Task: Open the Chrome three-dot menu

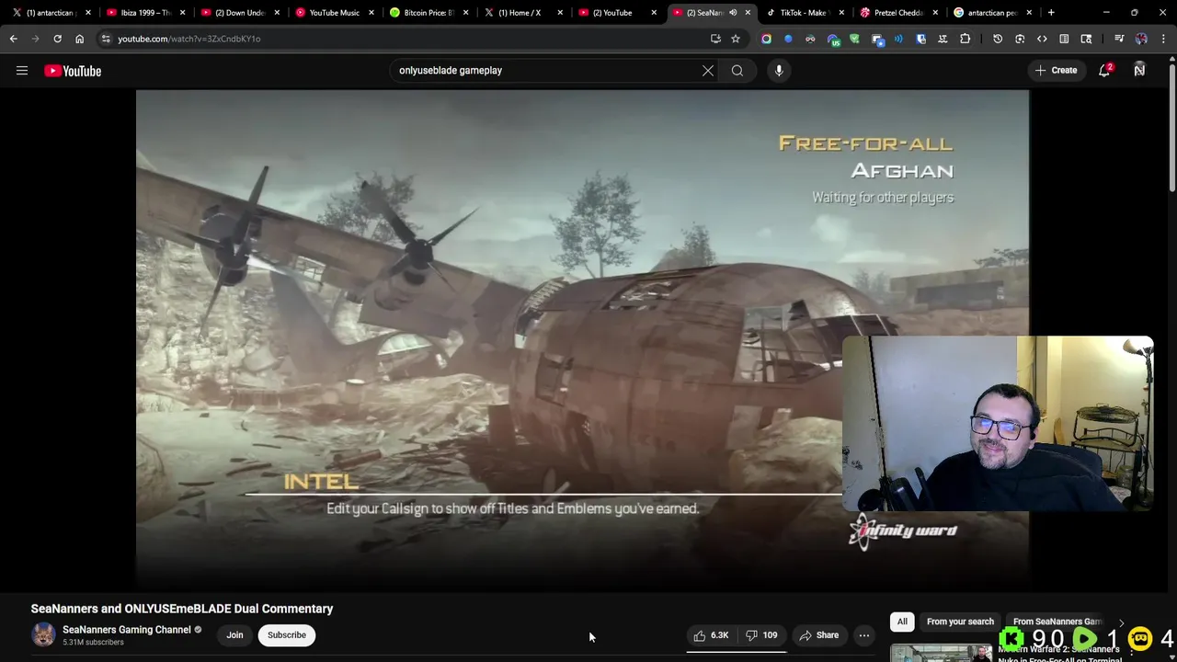Action: (1164, 39)
